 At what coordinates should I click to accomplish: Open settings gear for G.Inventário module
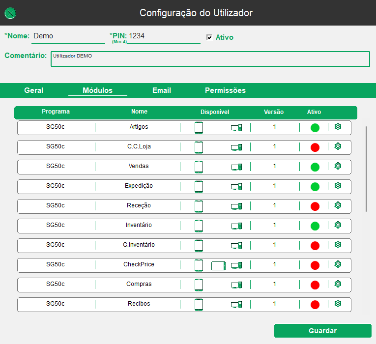click(338, 245)
